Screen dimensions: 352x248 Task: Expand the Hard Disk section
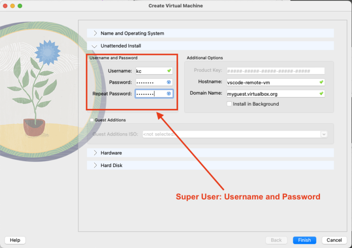coord(95,165)
